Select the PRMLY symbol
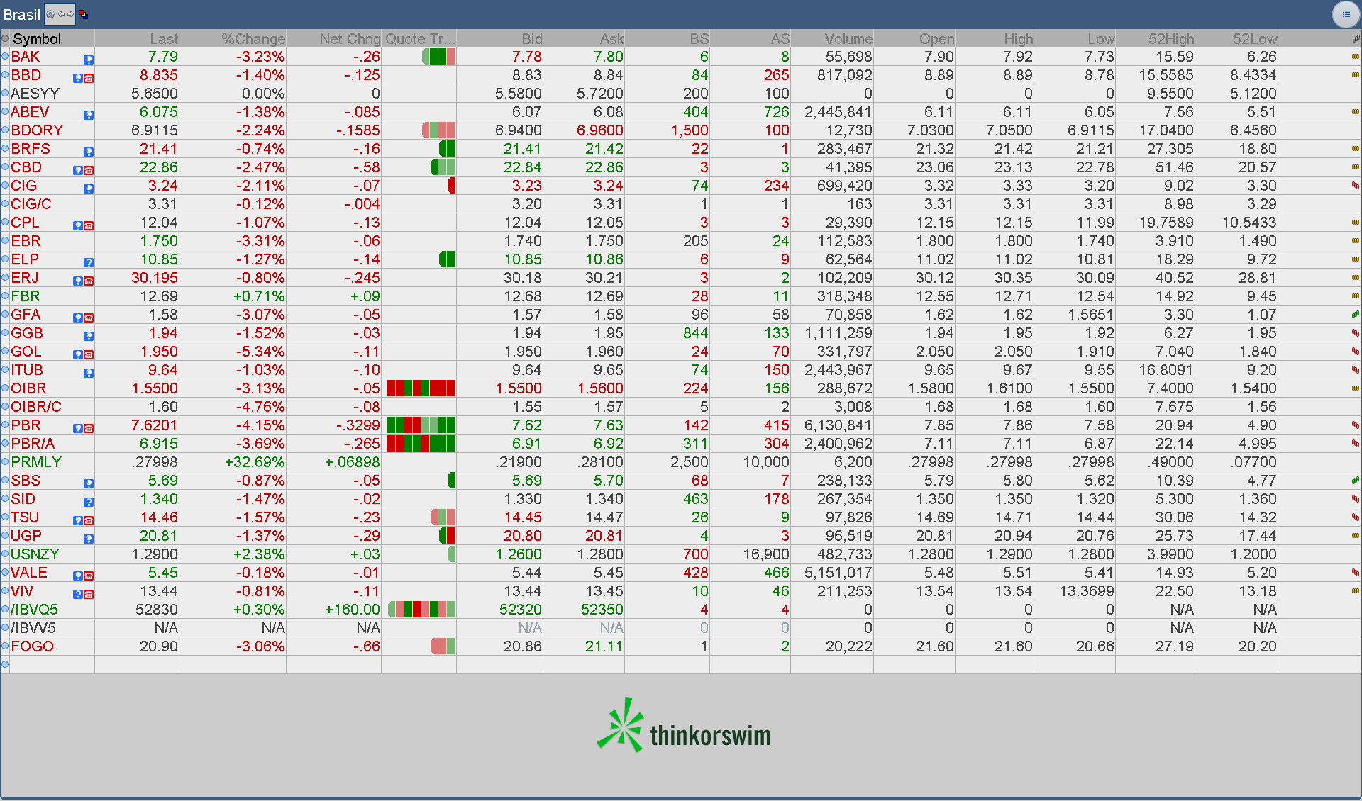This screenshot has width=1362, height=801. [x=36, y=462]
